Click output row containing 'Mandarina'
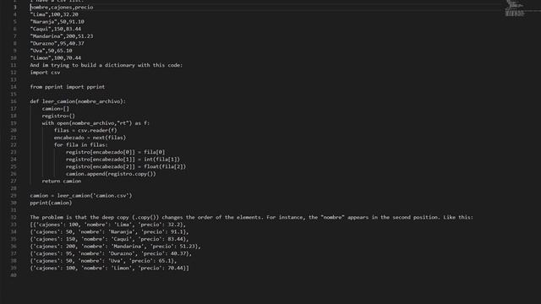This screenshot has width=541, height=304. tap(116, 246)
